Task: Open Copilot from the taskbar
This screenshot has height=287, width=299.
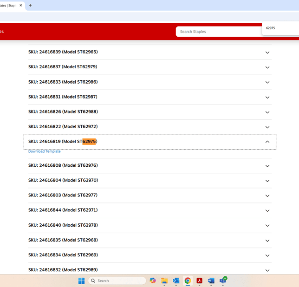Action: tap(153, 280)
